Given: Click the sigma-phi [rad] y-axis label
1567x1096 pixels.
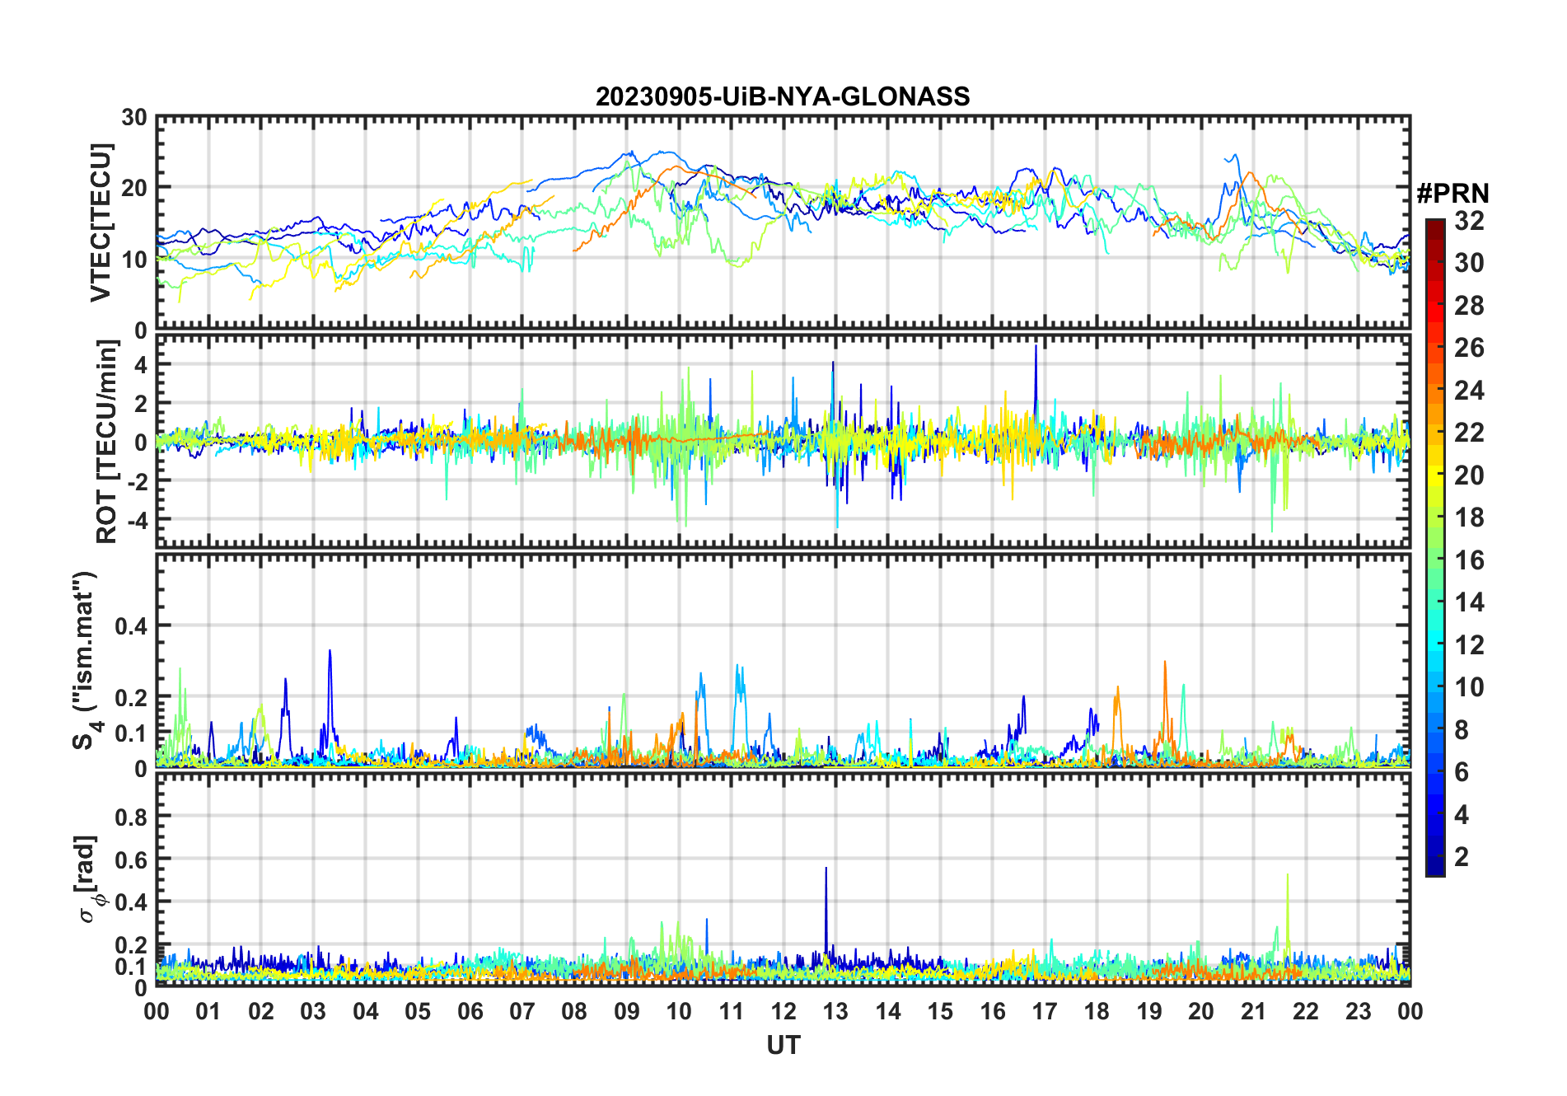Looking at the screenshot, I should click(x=89, y=879).
